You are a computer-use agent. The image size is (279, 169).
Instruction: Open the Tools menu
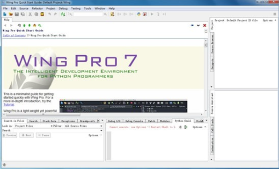(x=88, y=8)
